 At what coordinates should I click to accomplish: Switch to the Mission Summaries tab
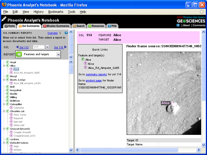coord(56,26)
